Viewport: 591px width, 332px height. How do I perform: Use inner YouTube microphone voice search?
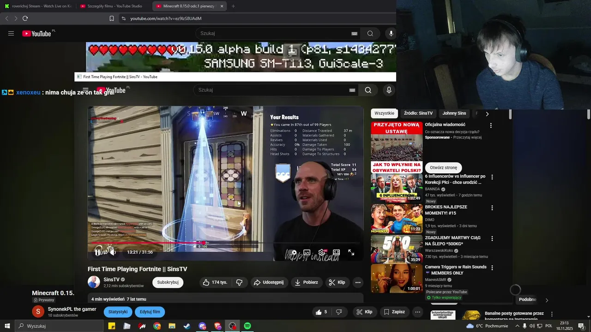tap(389, 90)
